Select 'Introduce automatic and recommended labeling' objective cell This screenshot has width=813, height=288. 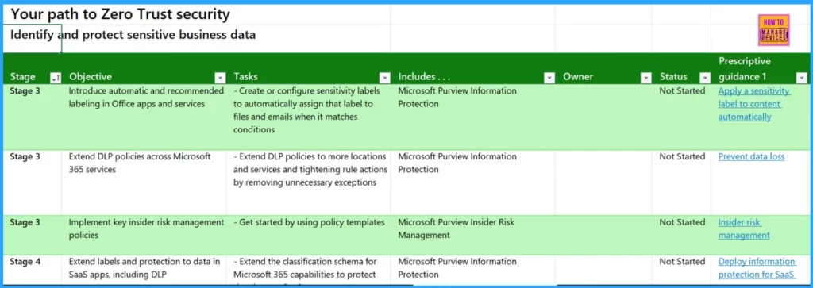click(144, 117)
